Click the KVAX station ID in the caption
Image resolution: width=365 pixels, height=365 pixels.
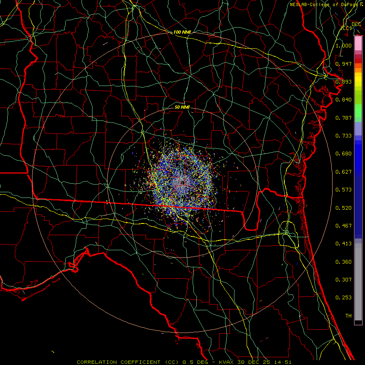pos(227,362)
